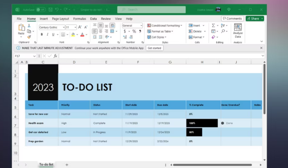Close the Office Mobile App notification bar

261,48
